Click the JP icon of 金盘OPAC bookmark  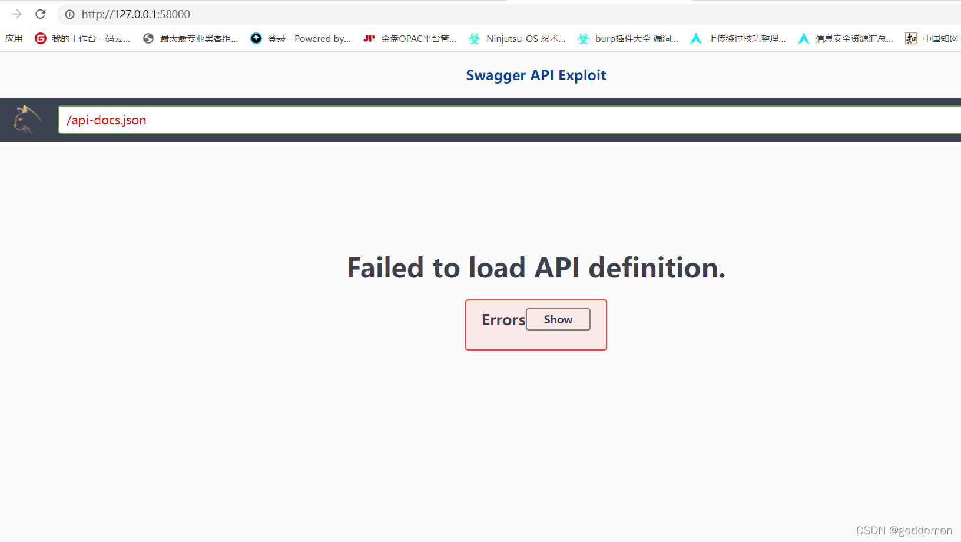click(369, 39)
